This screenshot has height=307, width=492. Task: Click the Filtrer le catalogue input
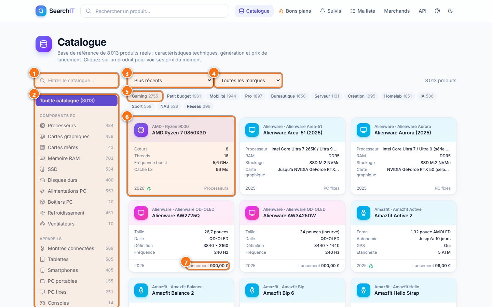pyautogui.click(x=77, y=81)
